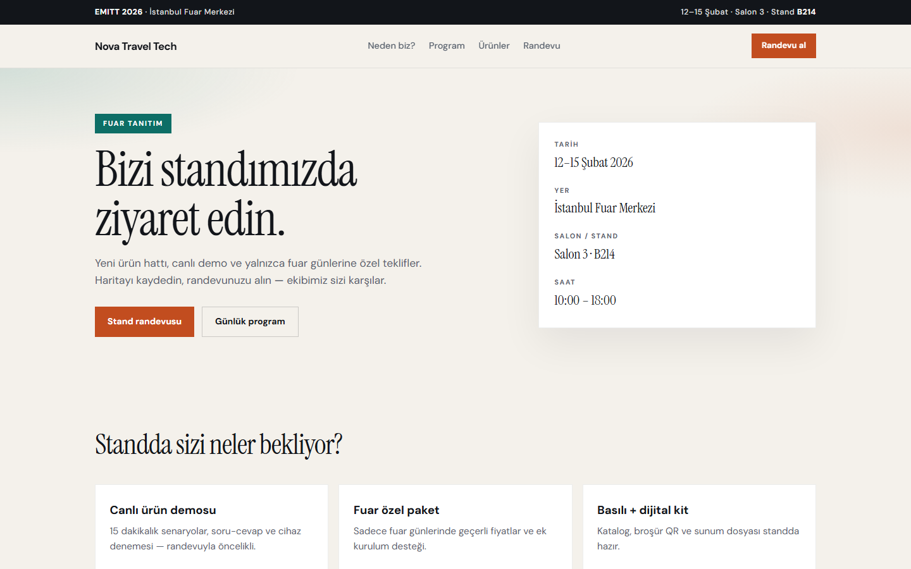Click the SAAT label

tap(565, 282)
